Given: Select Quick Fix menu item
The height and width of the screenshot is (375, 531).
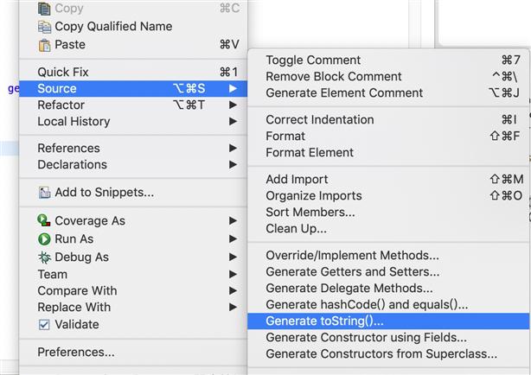Looking at the screenshot, I should click(133, 72).
